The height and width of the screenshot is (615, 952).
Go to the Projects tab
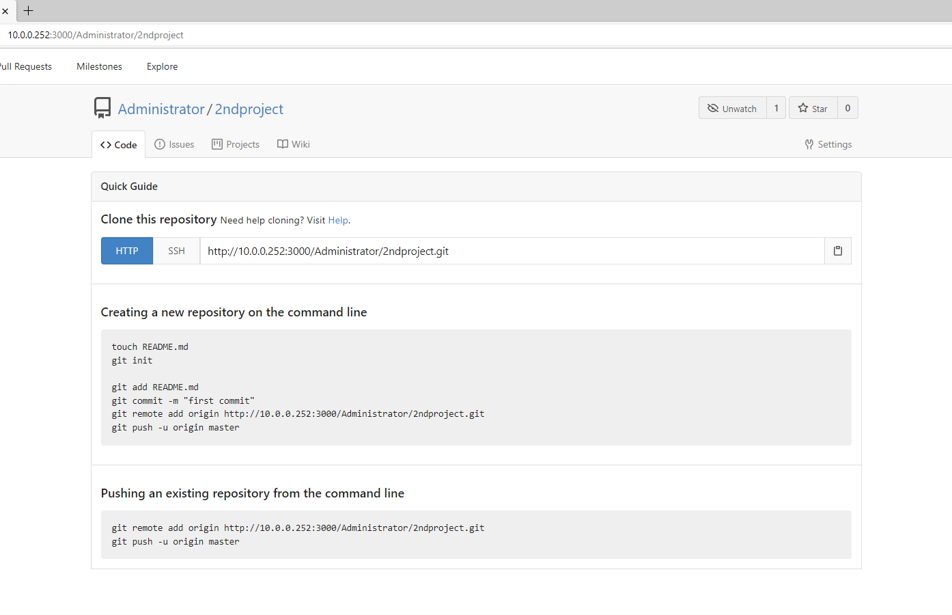tap(236, 145)
